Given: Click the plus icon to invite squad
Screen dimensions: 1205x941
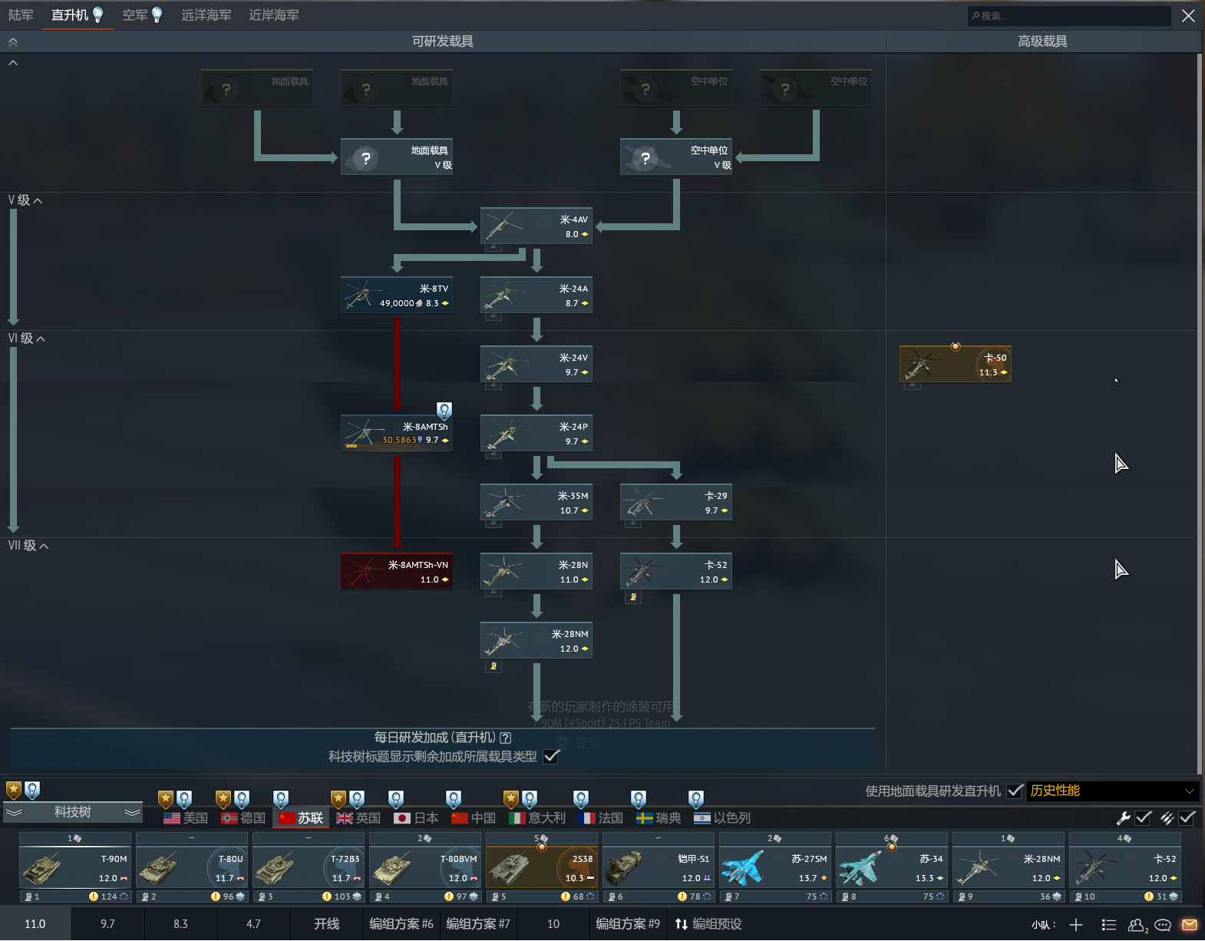Looking at the screenshot, I should click(x=1076, y=925).
